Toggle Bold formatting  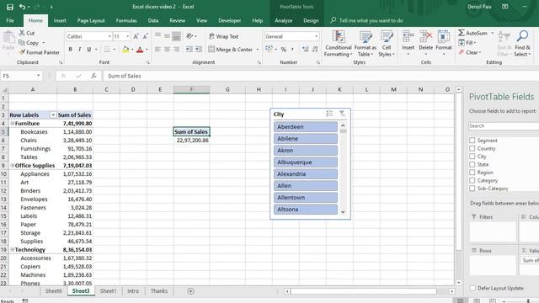(71, 50)
